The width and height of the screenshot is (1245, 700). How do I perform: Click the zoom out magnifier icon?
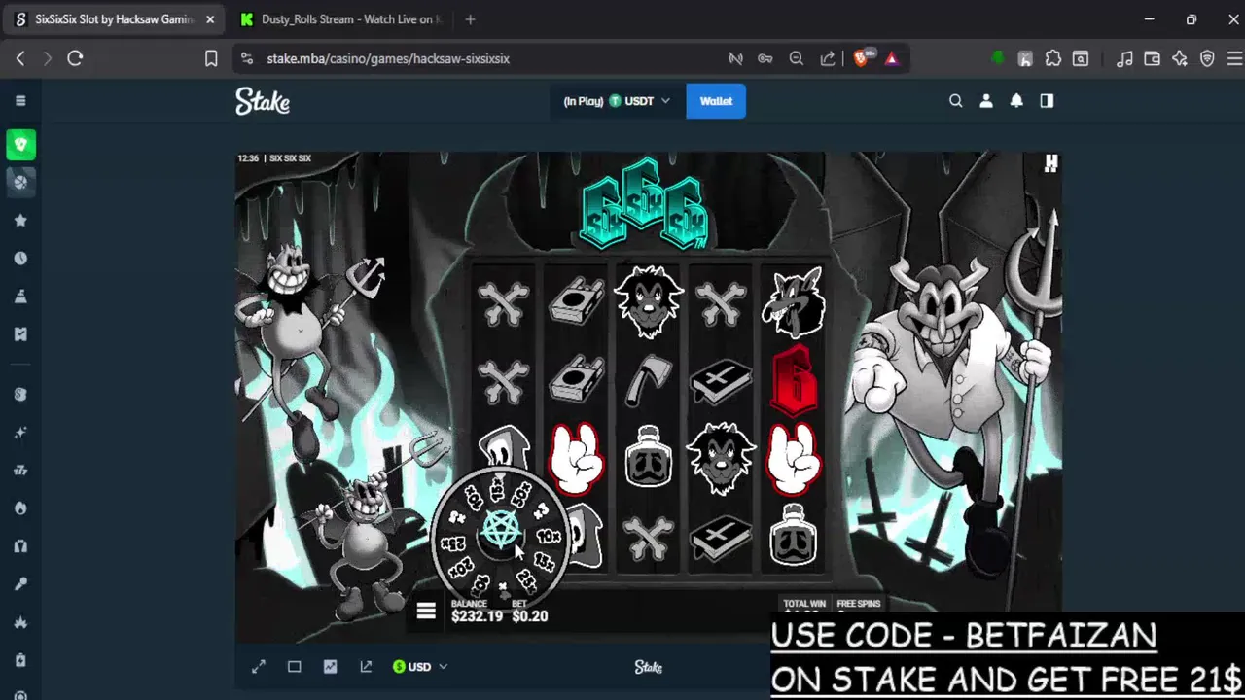(797, 58)
